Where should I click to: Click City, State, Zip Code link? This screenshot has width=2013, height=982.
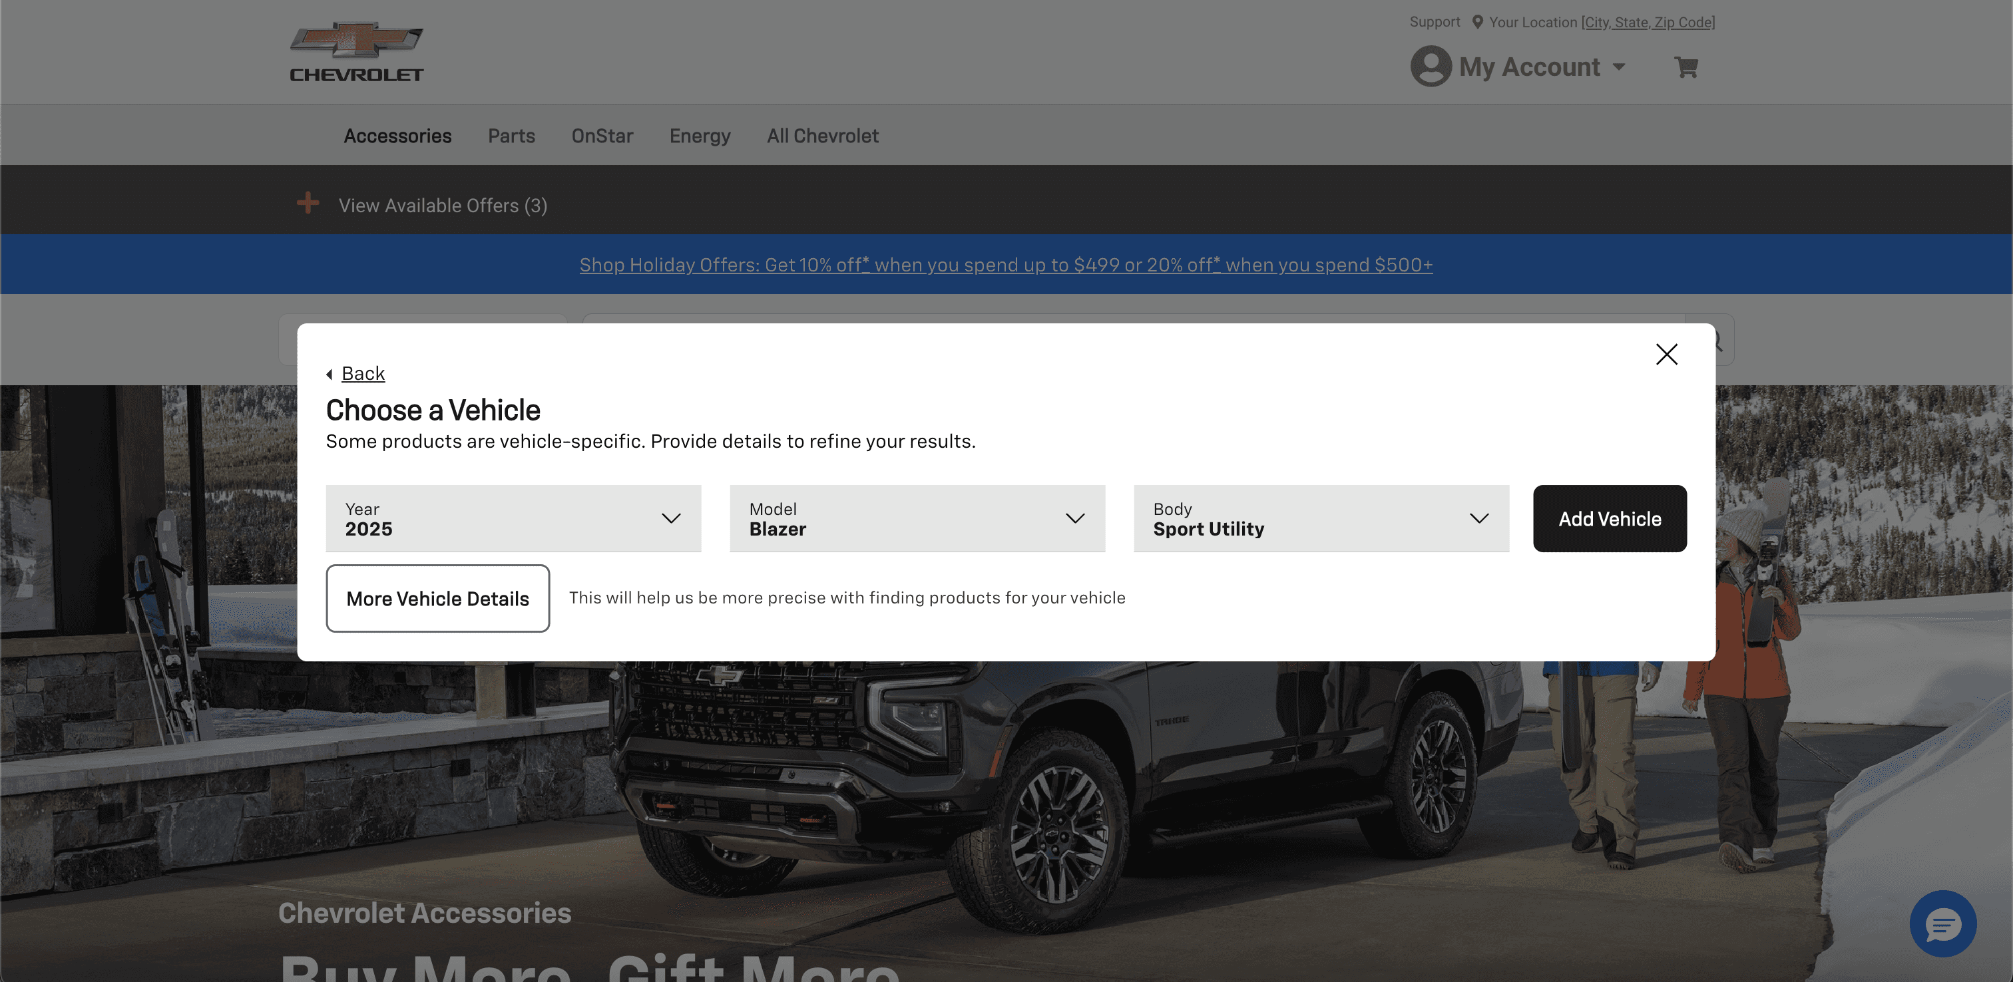1648,22
